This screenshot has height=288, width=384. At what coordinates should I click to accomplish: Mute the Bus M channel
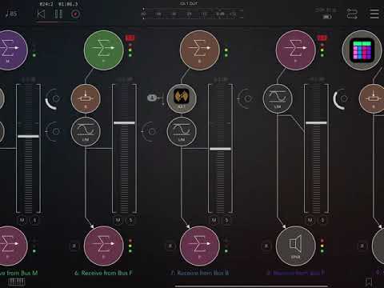22,220
